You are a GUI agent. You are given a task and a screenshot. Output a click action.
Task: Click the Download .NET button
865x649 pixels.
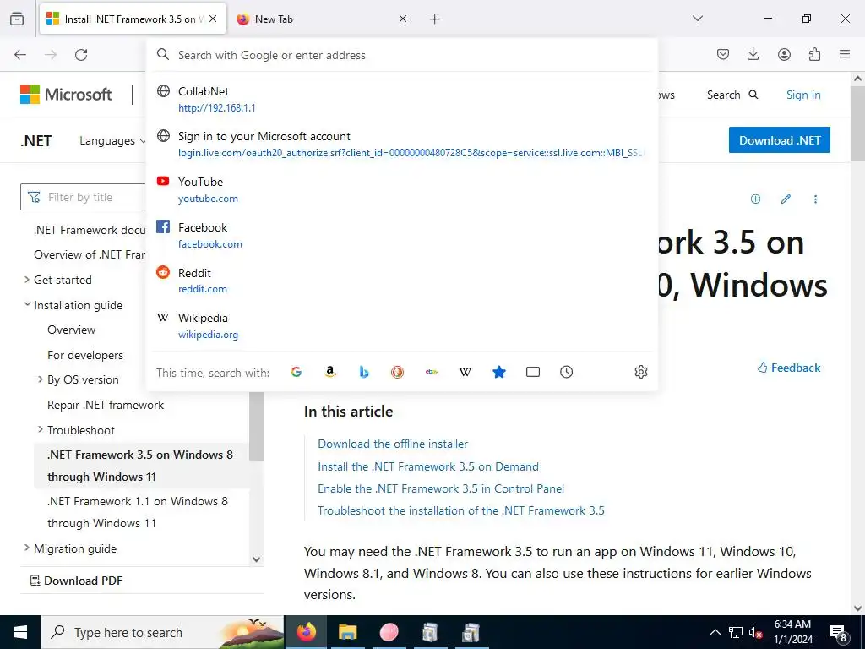point(780,140)
